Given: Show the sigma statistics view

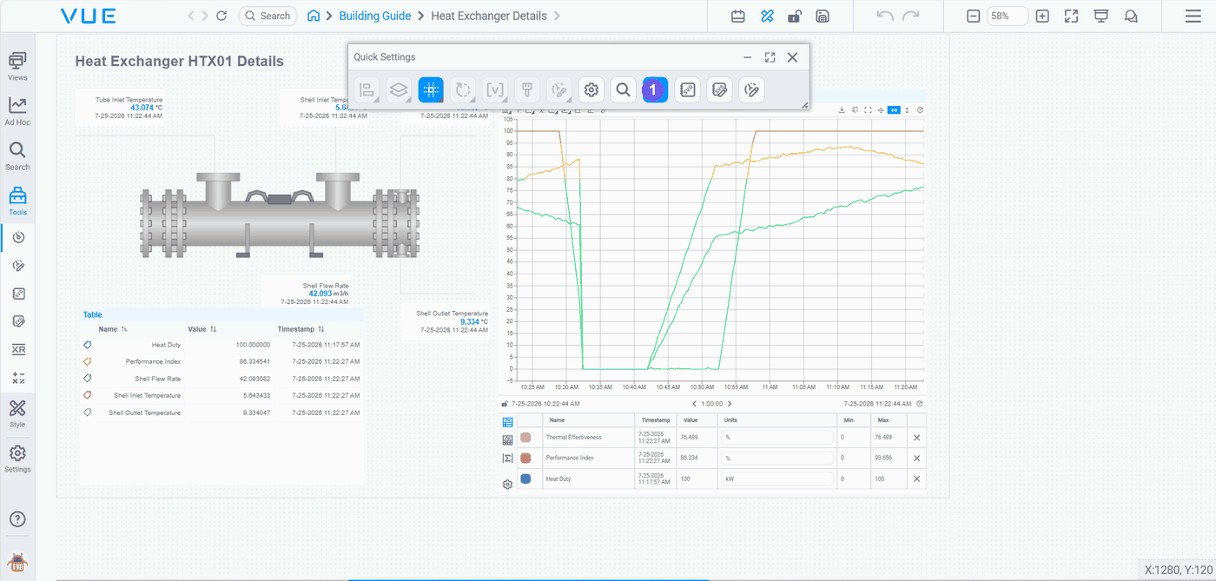Looking at the screenshot, I should (508, 458).
